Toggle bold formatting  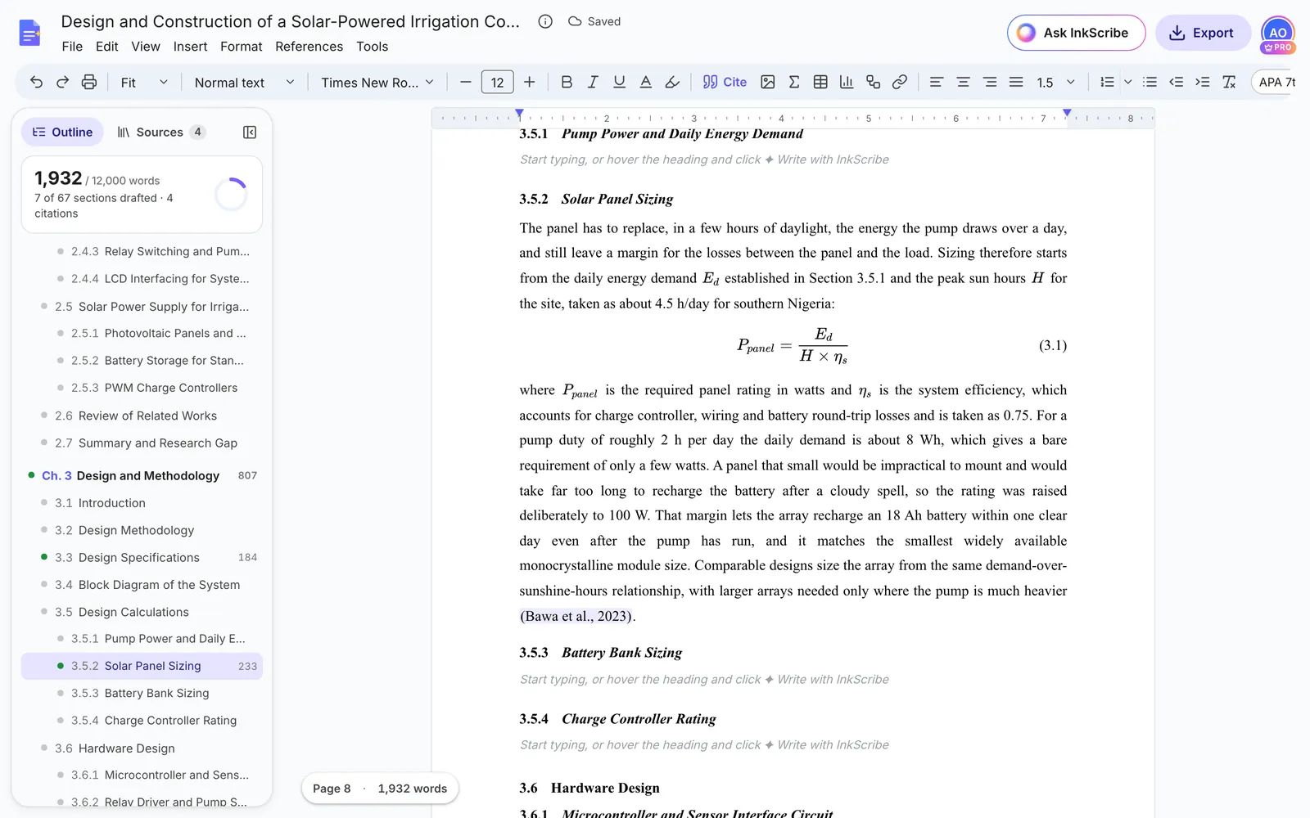567,82
